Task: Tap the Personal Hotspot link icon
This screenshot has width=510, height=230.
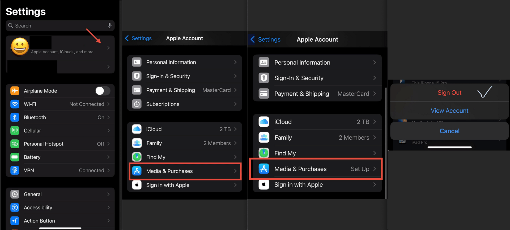Action: click(15, 144)
